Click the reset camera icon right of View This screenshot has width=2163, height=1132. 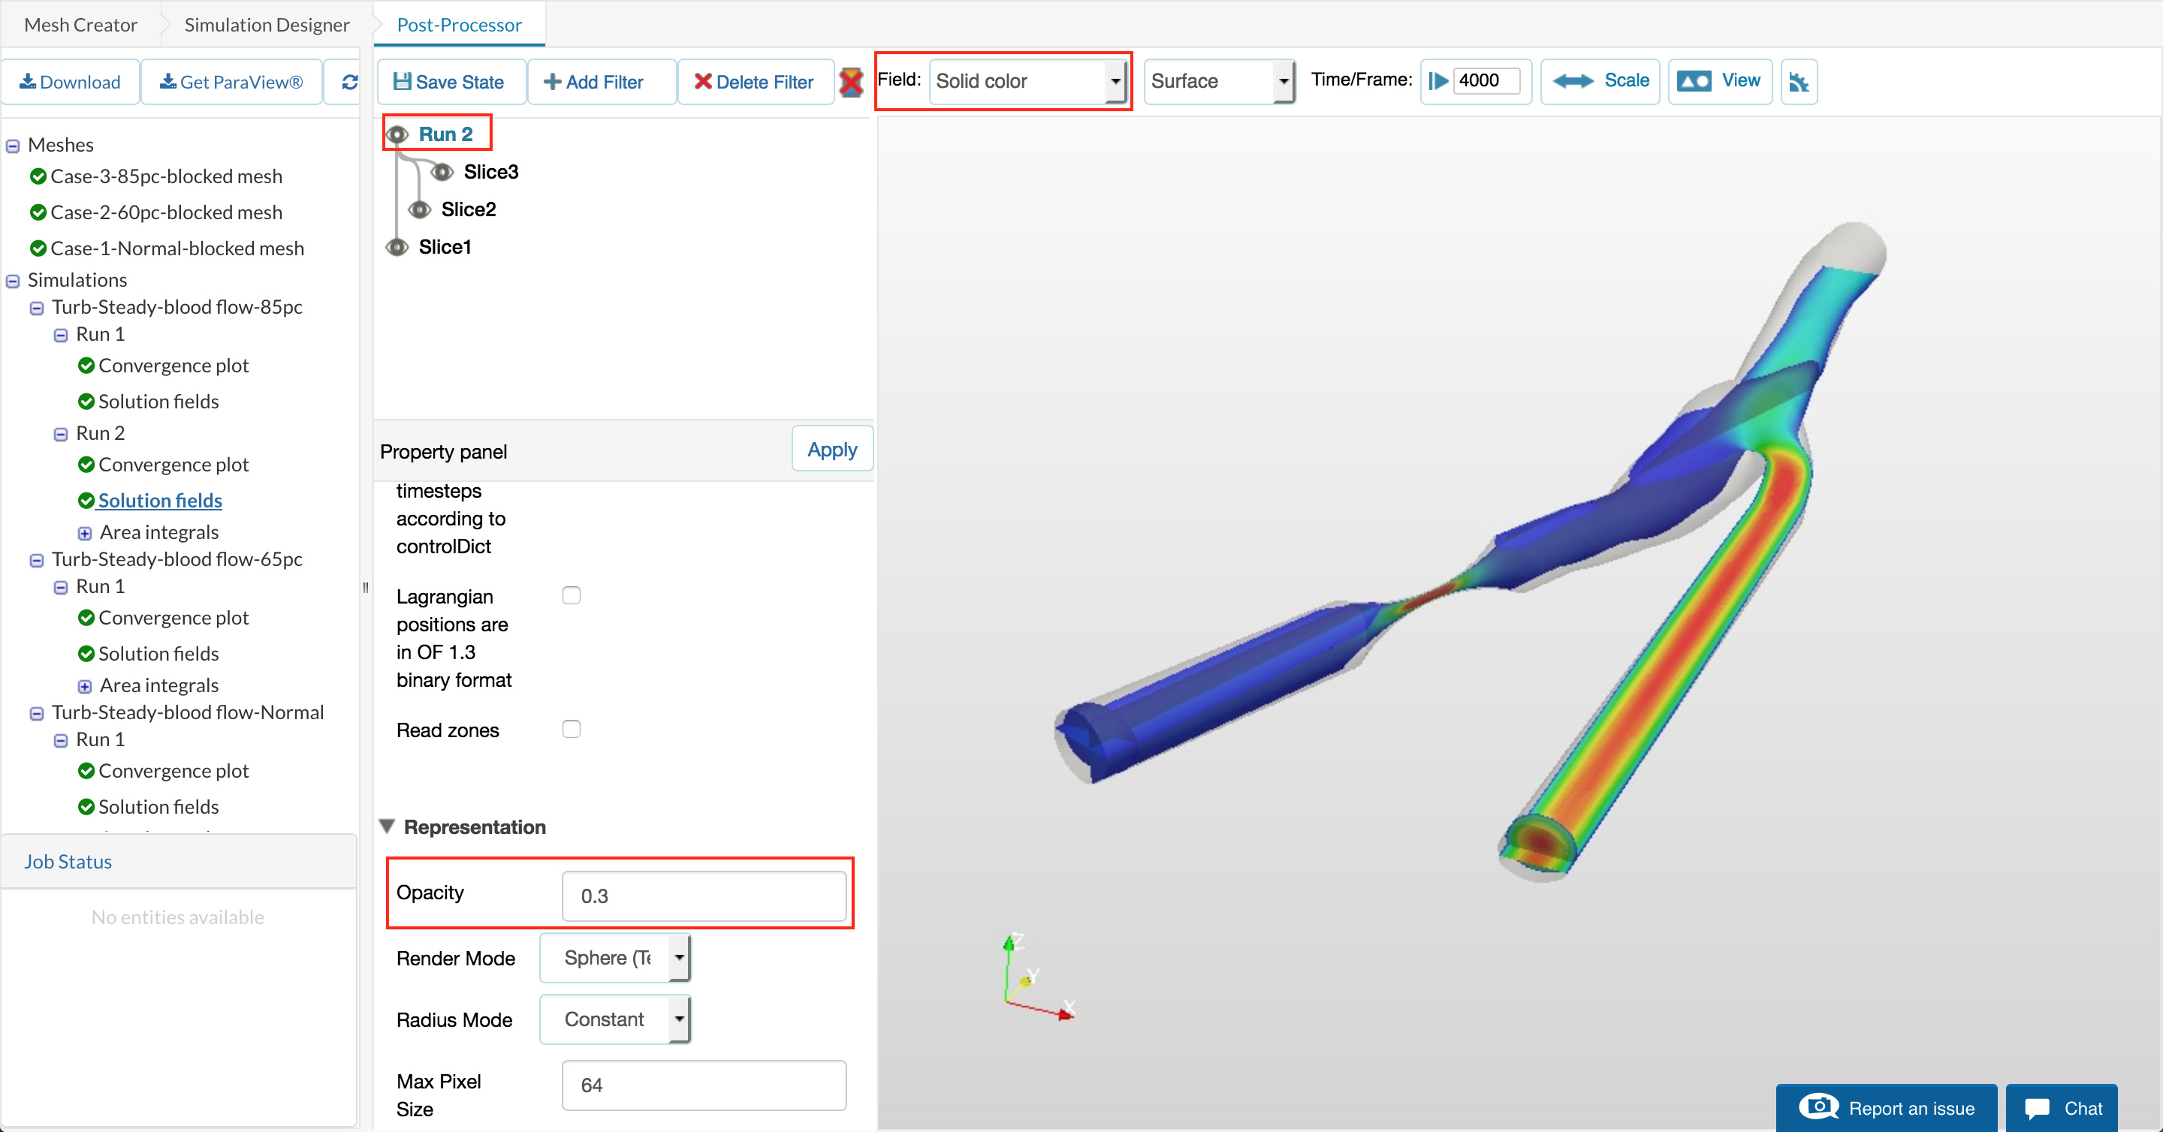pos(1798,81)
